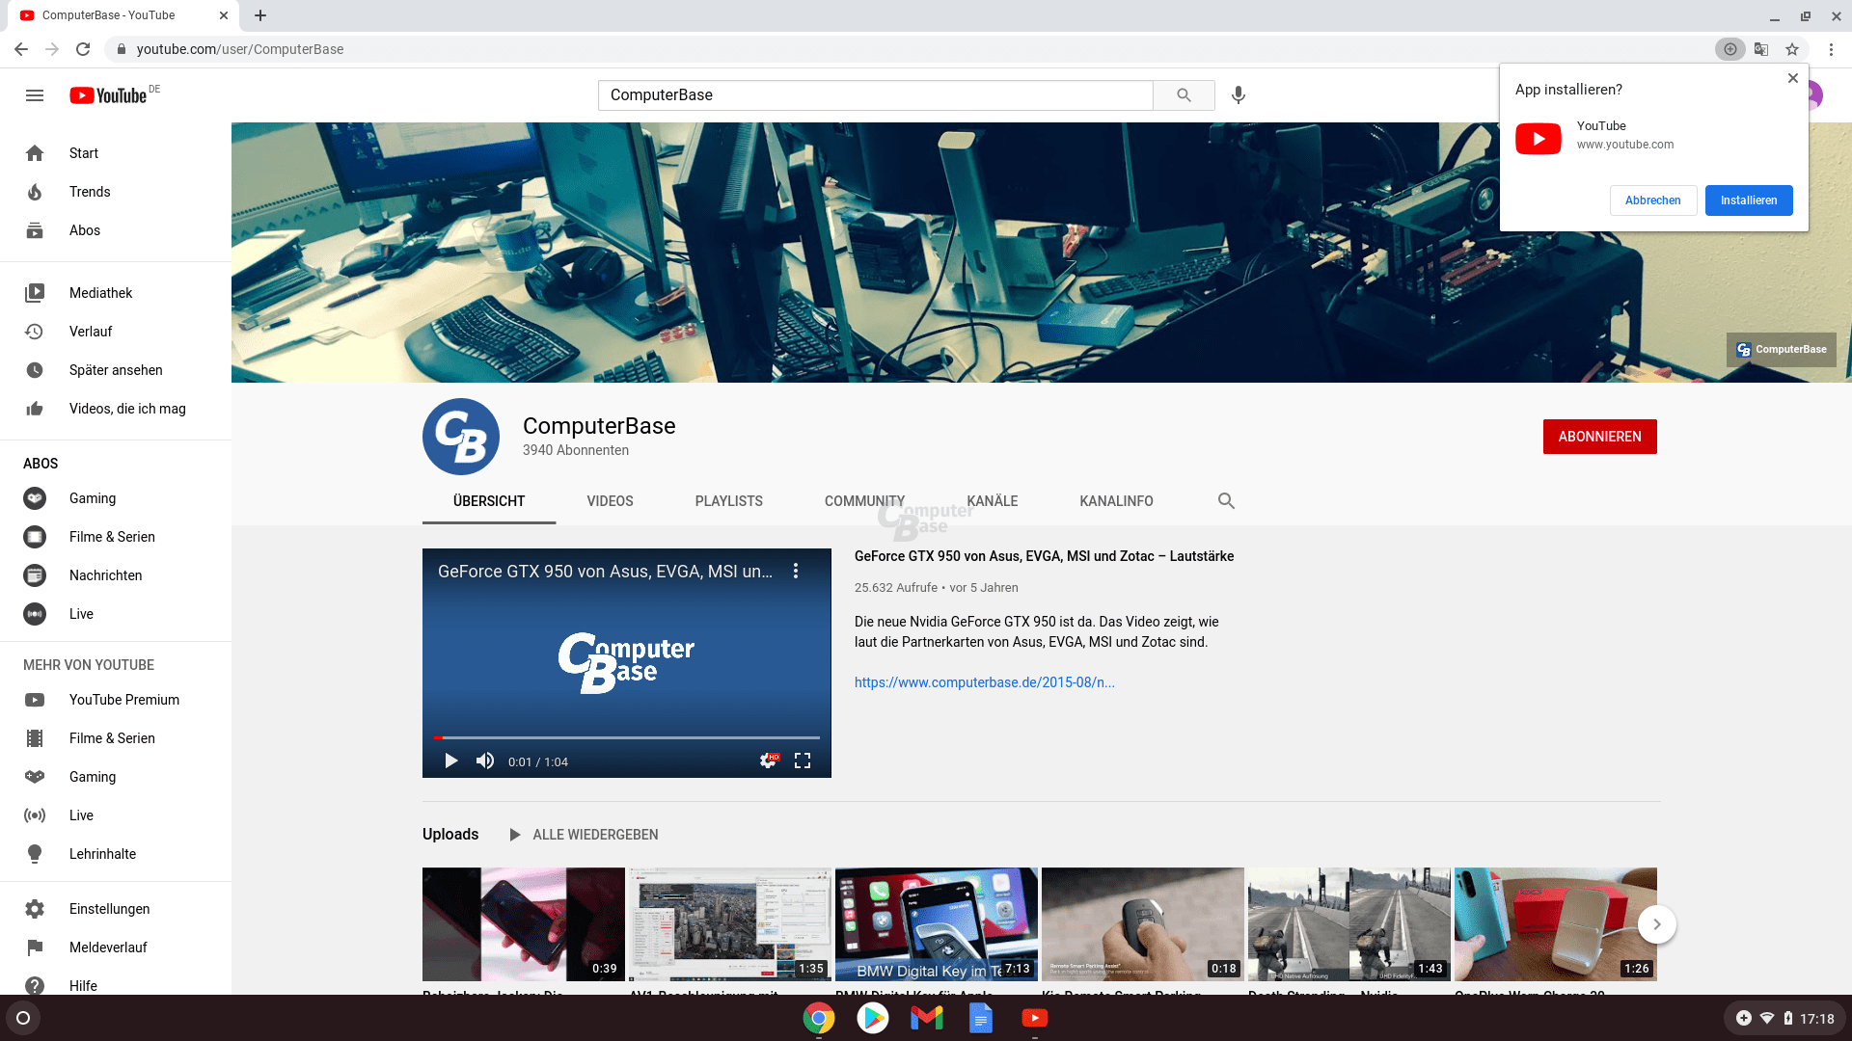Screen dimensions: 1852x1041
Task: Open the GeForce GTX 950 video title
Action: click(1044, 556)
